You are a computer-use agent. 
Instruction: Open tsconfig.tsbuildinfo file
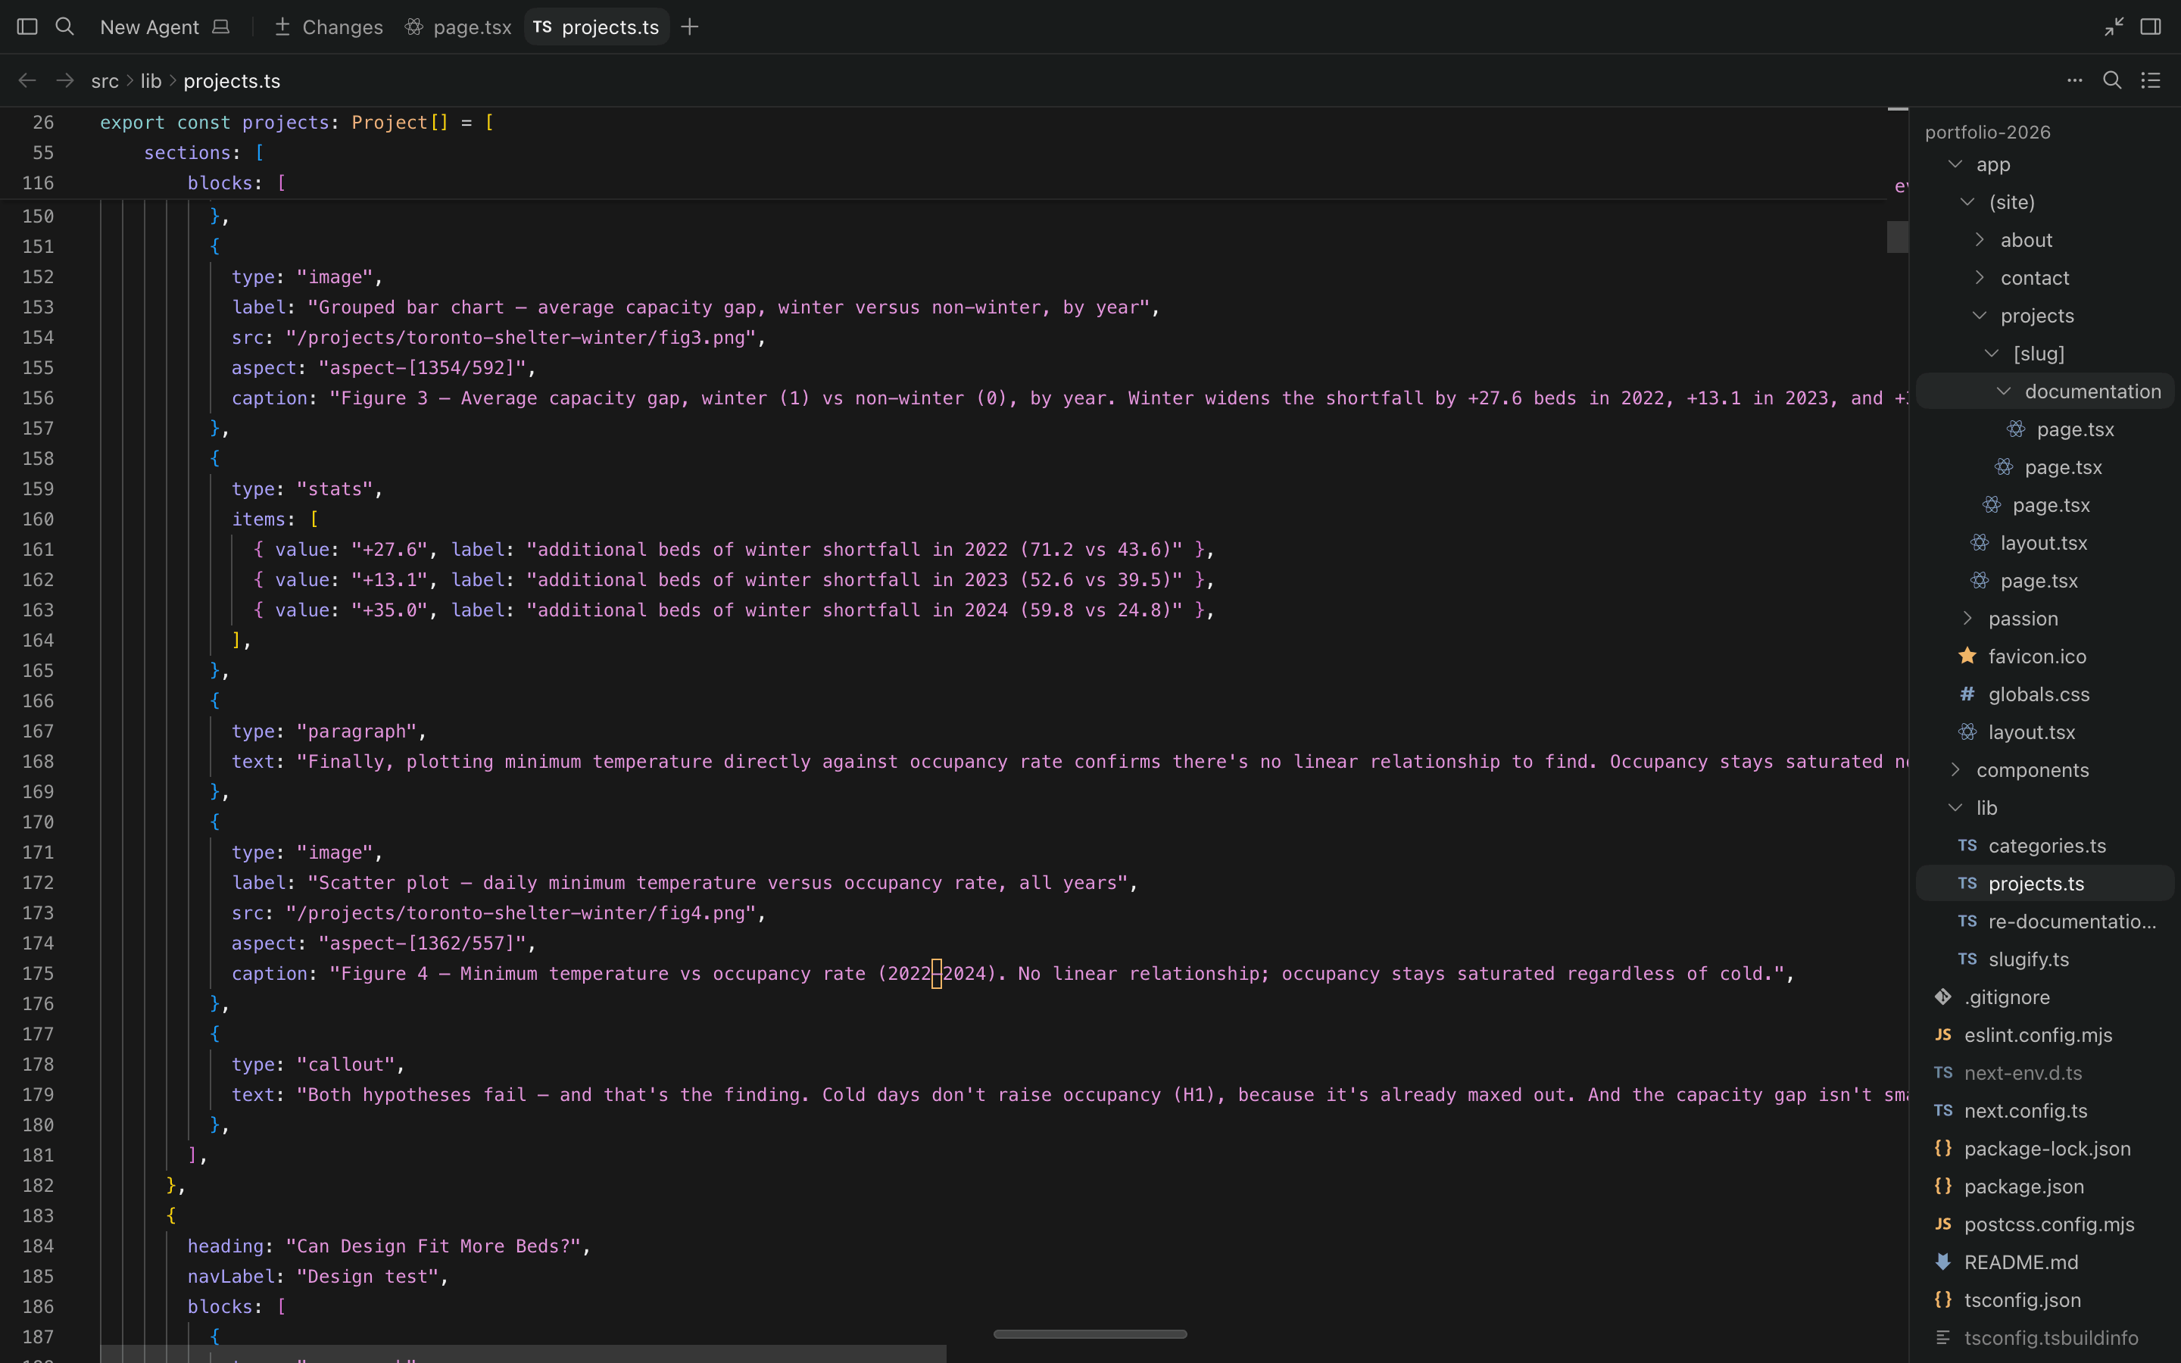(x=2045, y=1338)
